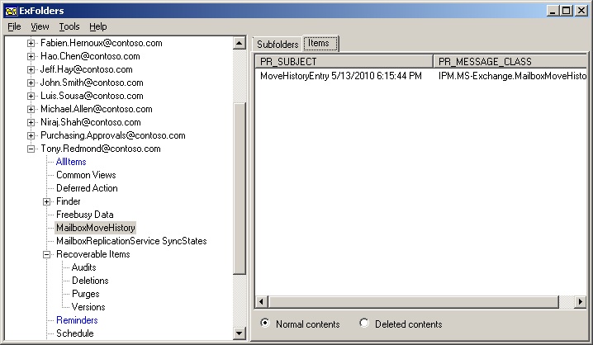Screen dimensions: 593x345
Task: Click the ExFolders title bar app icon
Action: (10, 10)
